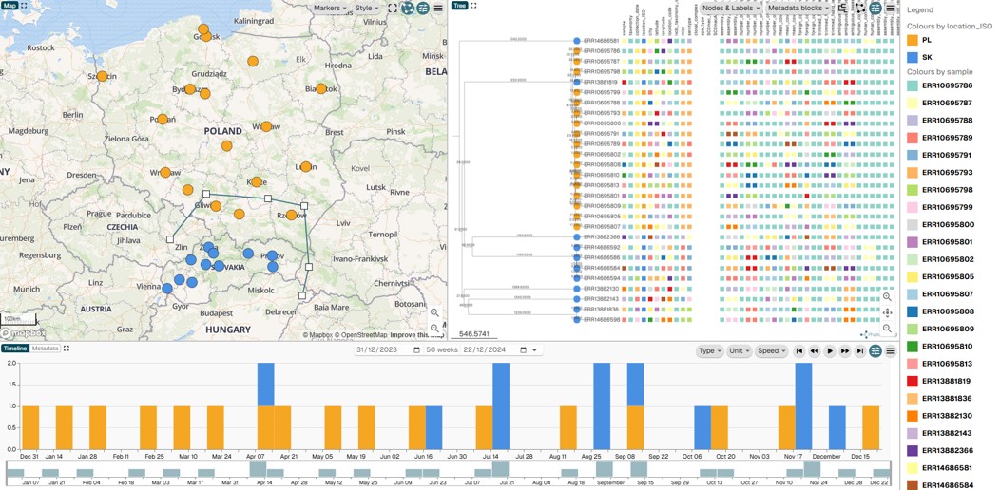Toggle map controls panel button
Screen dimensions: 1000x490
tap(423, 8)
